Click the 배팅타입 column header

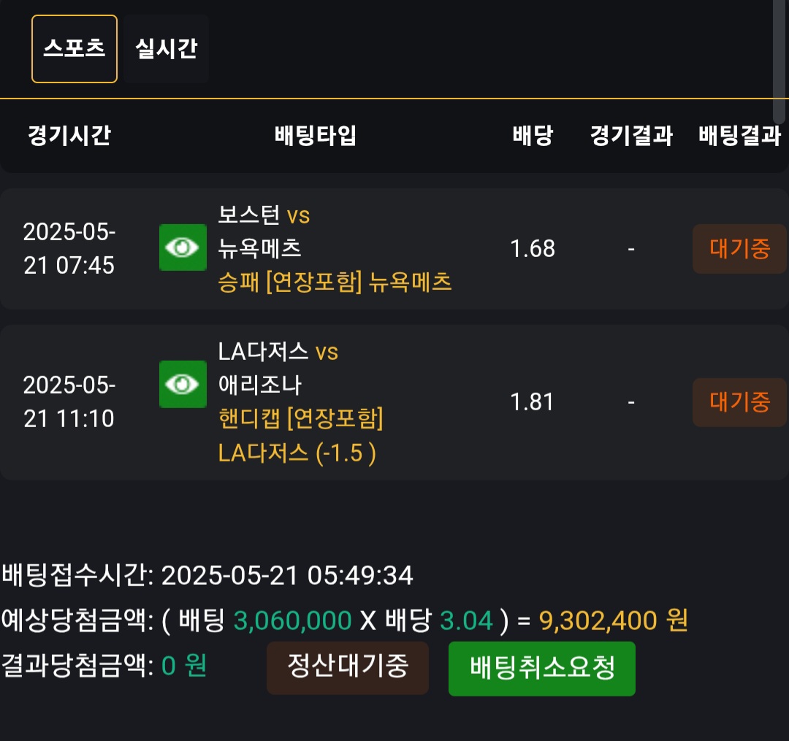316,136
